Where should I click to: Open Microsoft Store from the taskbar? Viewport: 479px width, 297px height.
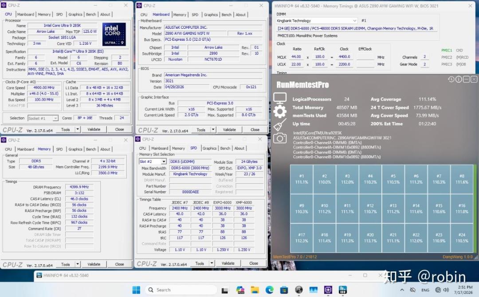284,289
